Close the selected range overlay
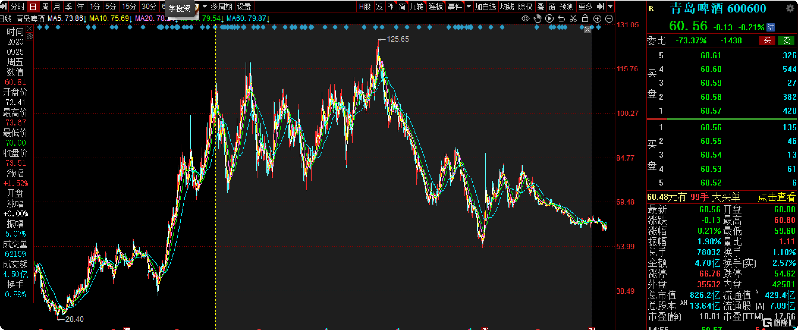Screen dimensions: 798x330 [x=587, y=30]
